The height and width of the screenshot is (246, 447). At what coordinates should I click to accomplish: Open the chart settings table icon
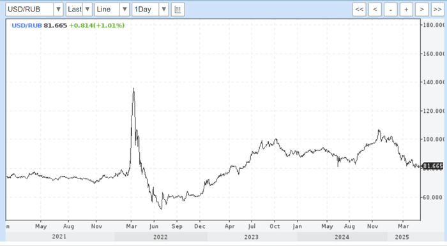pyautogui.click(x=178, y=10)
